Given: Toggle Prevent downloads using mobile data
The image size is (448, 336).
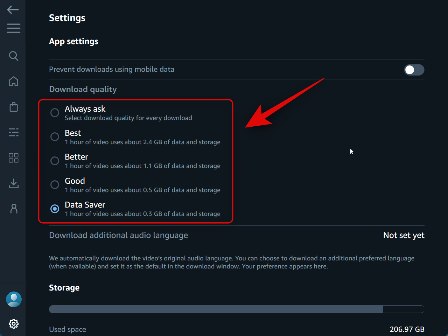Looking at the screenshot, I should click(414, 70).
